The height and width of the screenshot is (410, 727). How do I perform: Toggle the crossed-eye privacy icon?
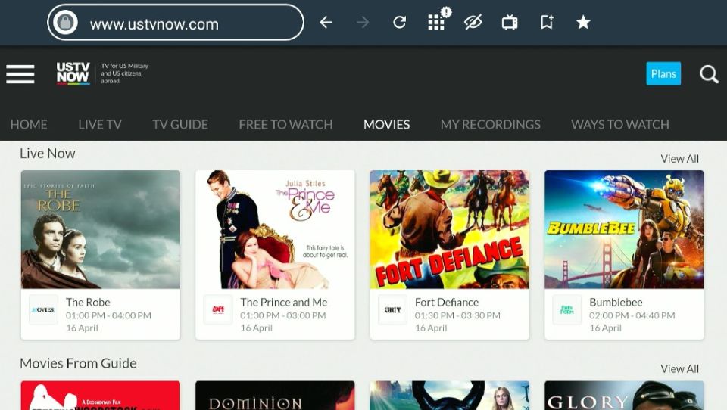pyautogui.click(x=473, y=22)
